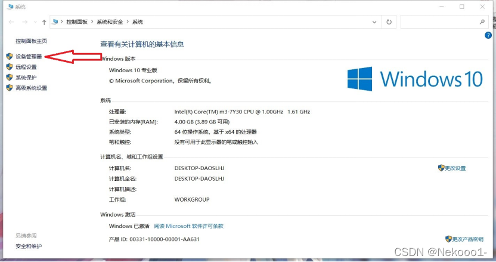Open 远程设置 remote settings link

(x=26, y=67)
